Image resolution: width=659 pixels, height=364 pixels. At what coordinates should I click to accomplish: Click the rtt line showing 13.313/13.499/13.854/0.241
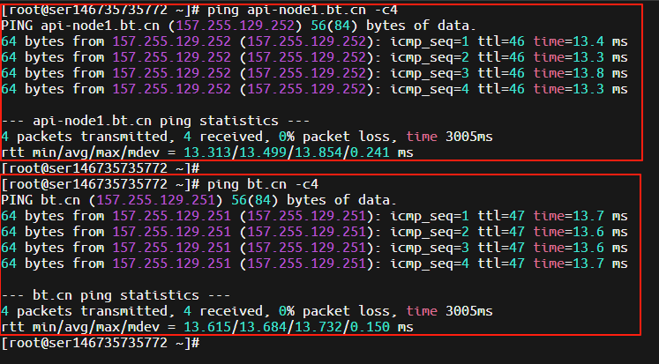[x=207, y=152]
